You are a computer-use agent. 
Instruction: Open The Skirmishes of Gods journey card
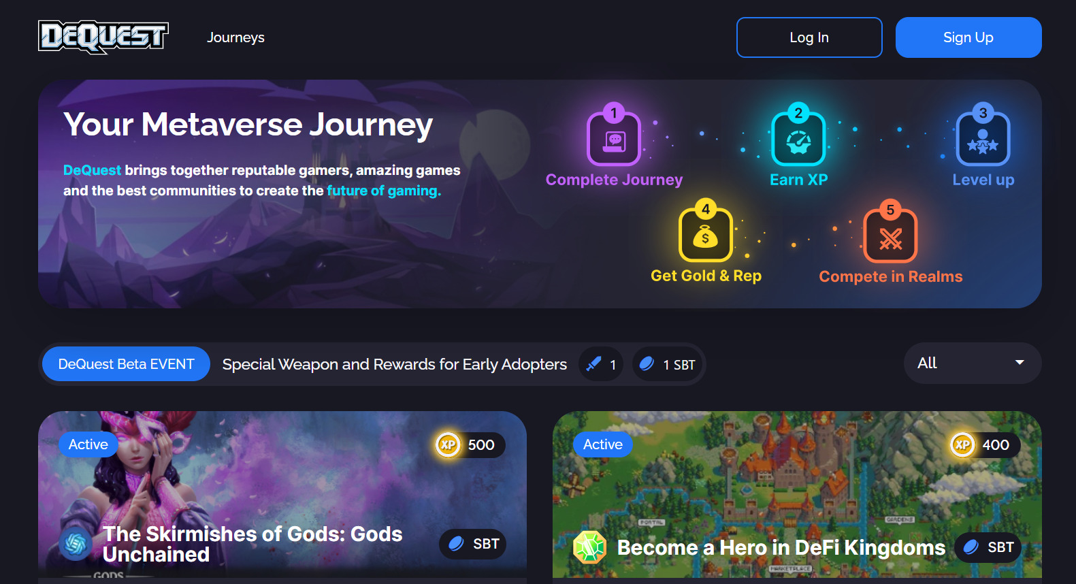[282, 495]
